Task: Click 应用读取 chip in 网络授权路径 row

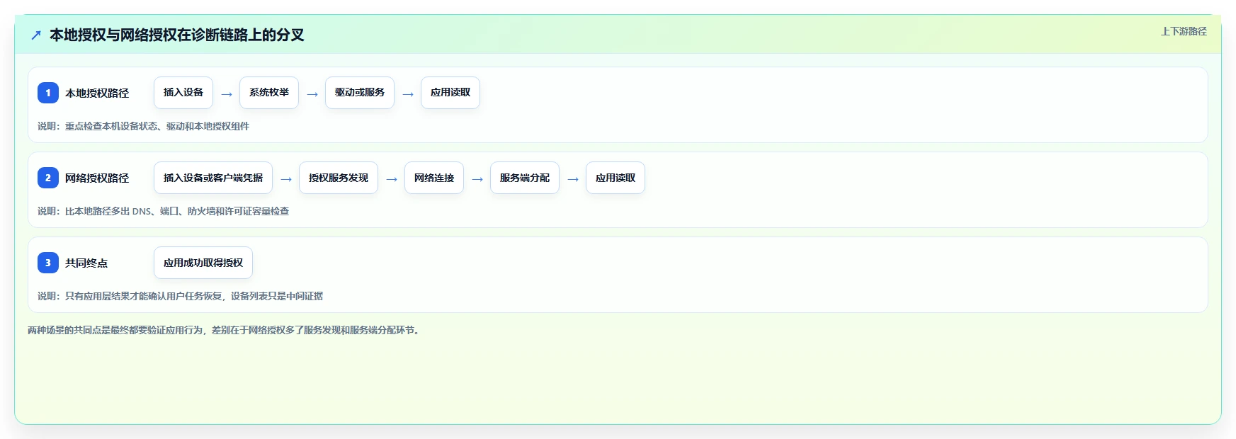Action: [x=616, y=178]
